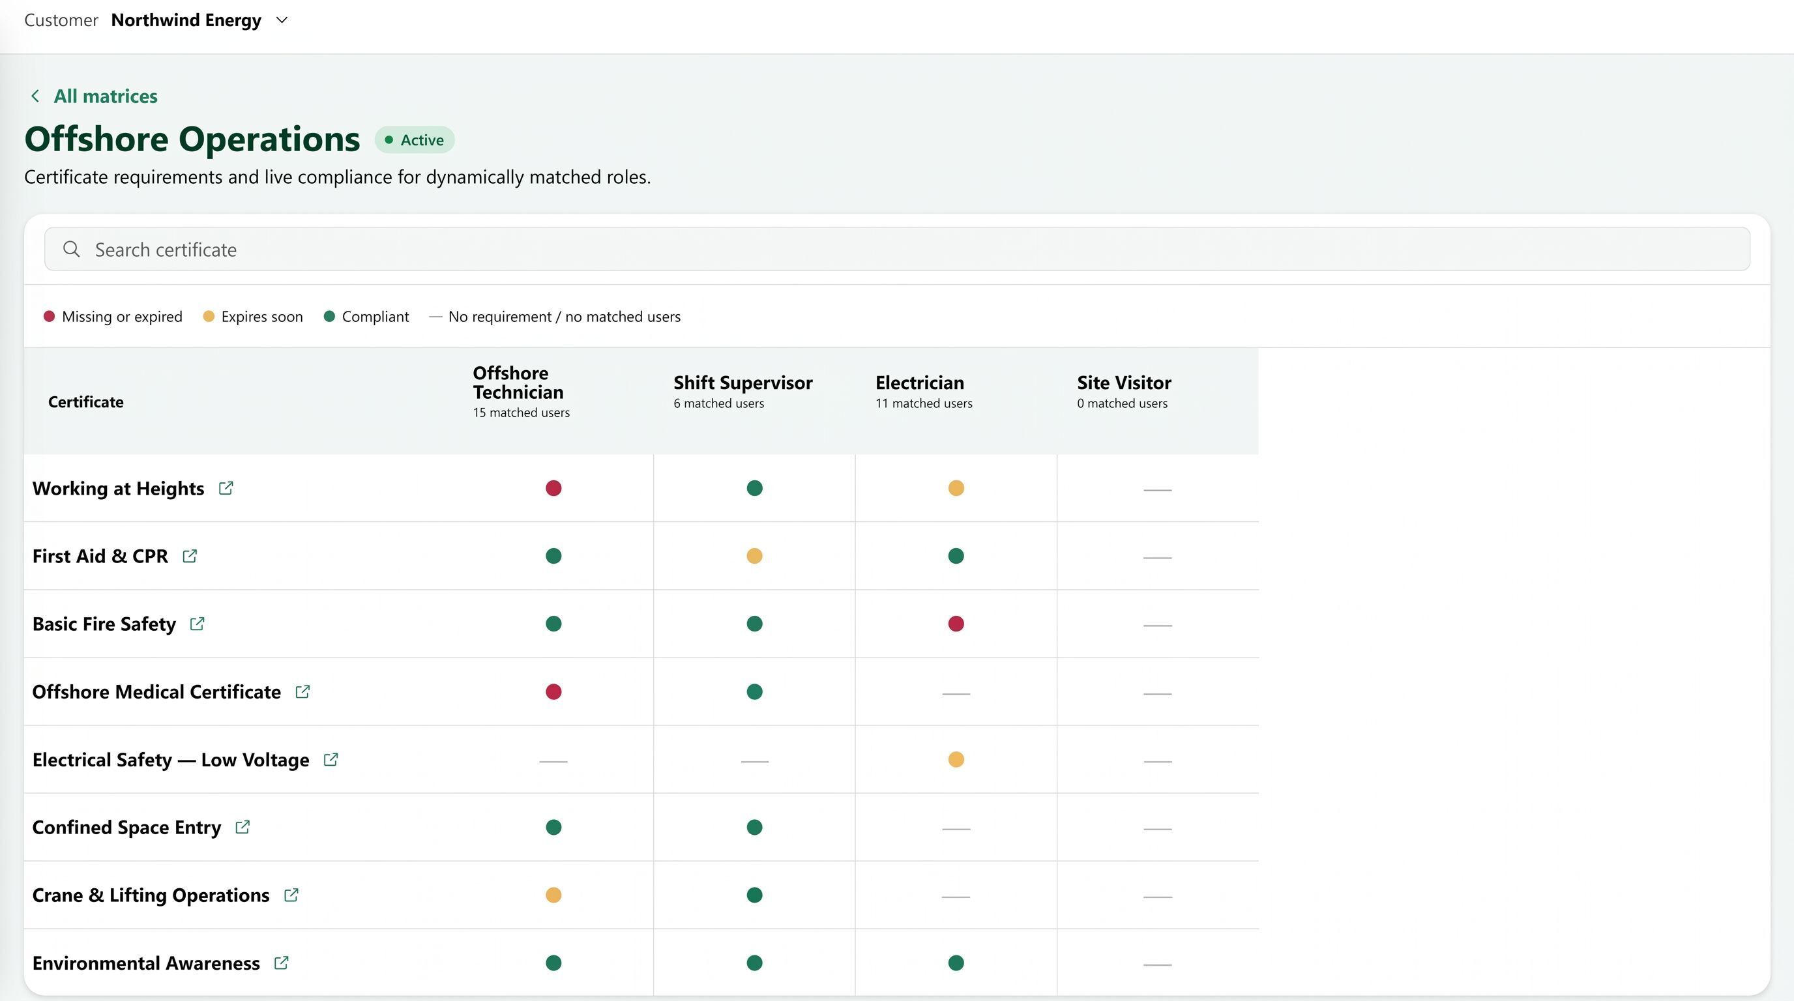1794x1001 pixels.
Task: Click the magnifier icon in the search bar
Action: tap(71, 249)
